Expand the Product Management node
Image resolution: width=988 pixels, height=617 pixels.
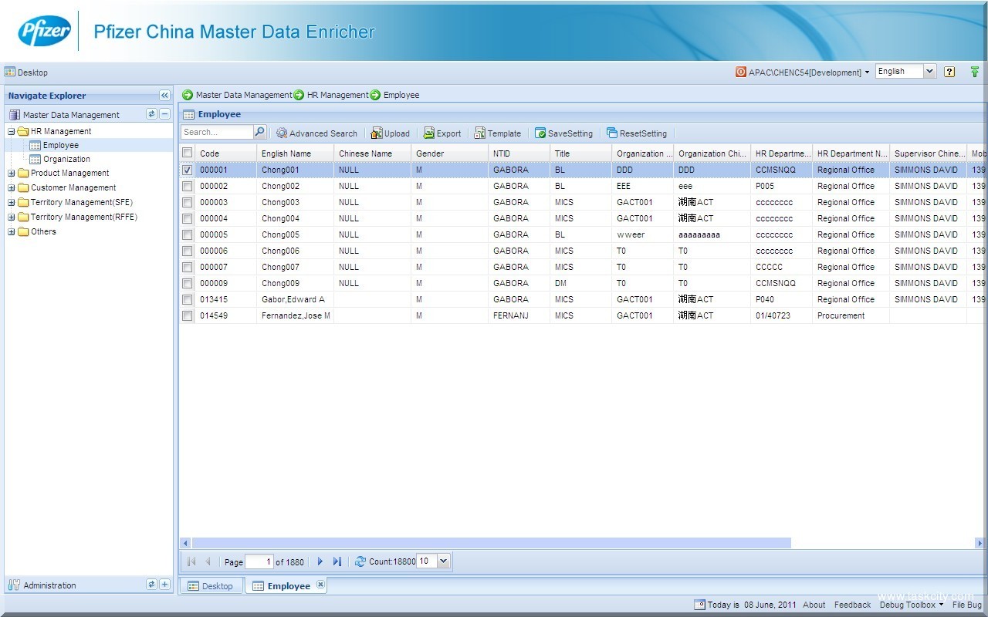coord(12,173)
